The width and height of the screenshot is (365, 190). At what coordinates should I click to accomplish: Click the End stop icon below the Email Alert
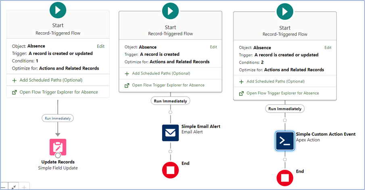tap(170, 169)
